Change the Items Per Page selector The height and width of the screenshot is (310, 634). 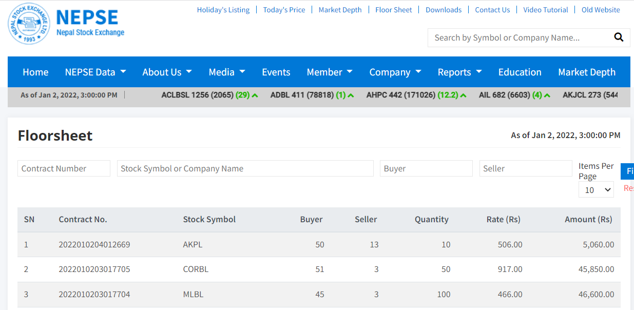[596, 190]
